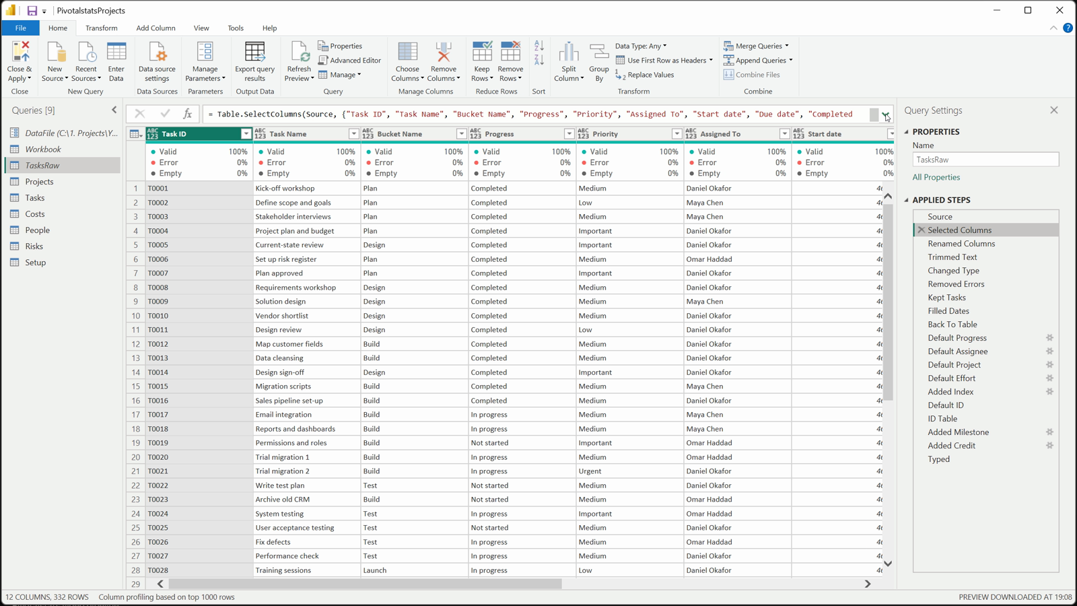The height and width of the screenshot is (606, 1077).
Task: Collapse the APPLIED STEPS section
Action: click(x=907, y=200)
